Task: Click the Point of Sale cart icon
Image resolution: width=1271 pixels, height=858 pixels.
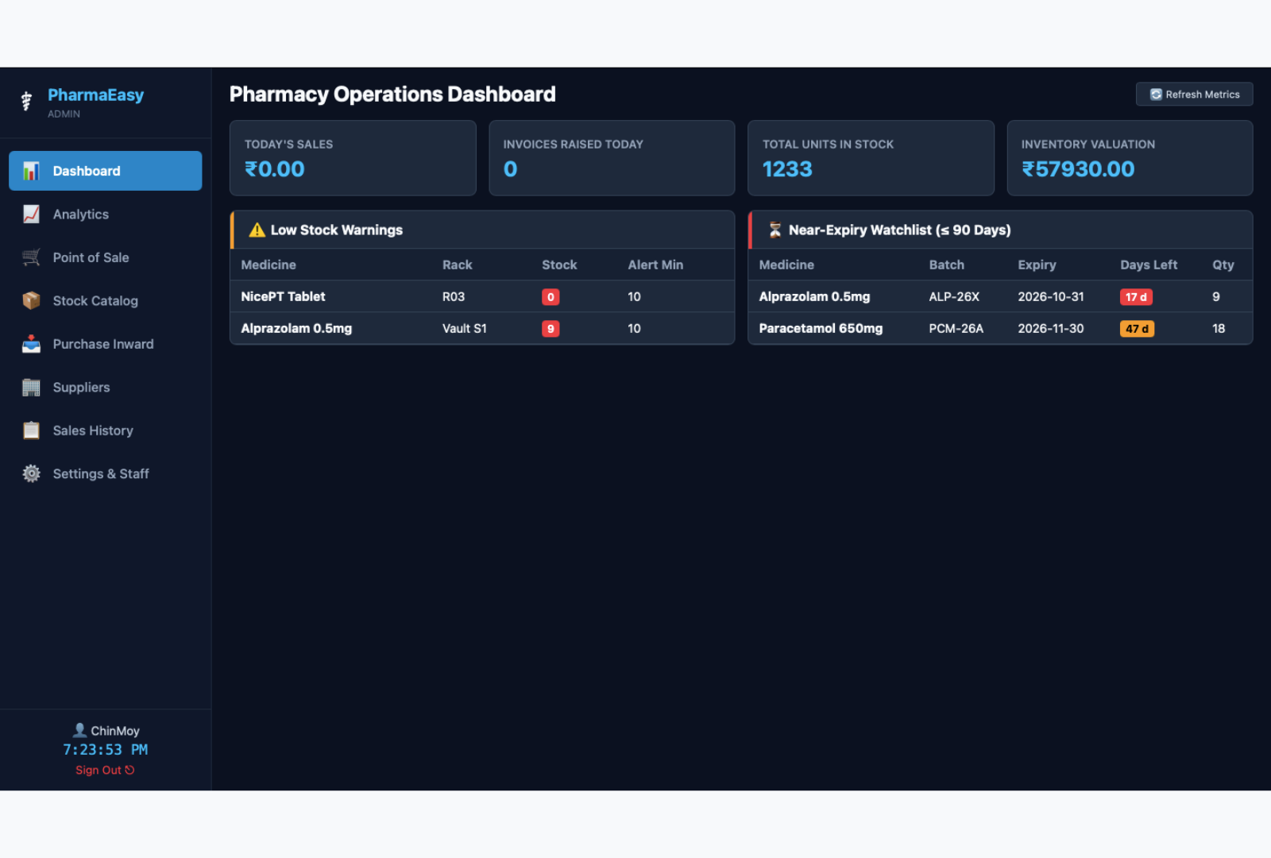Action: point(31,257)
